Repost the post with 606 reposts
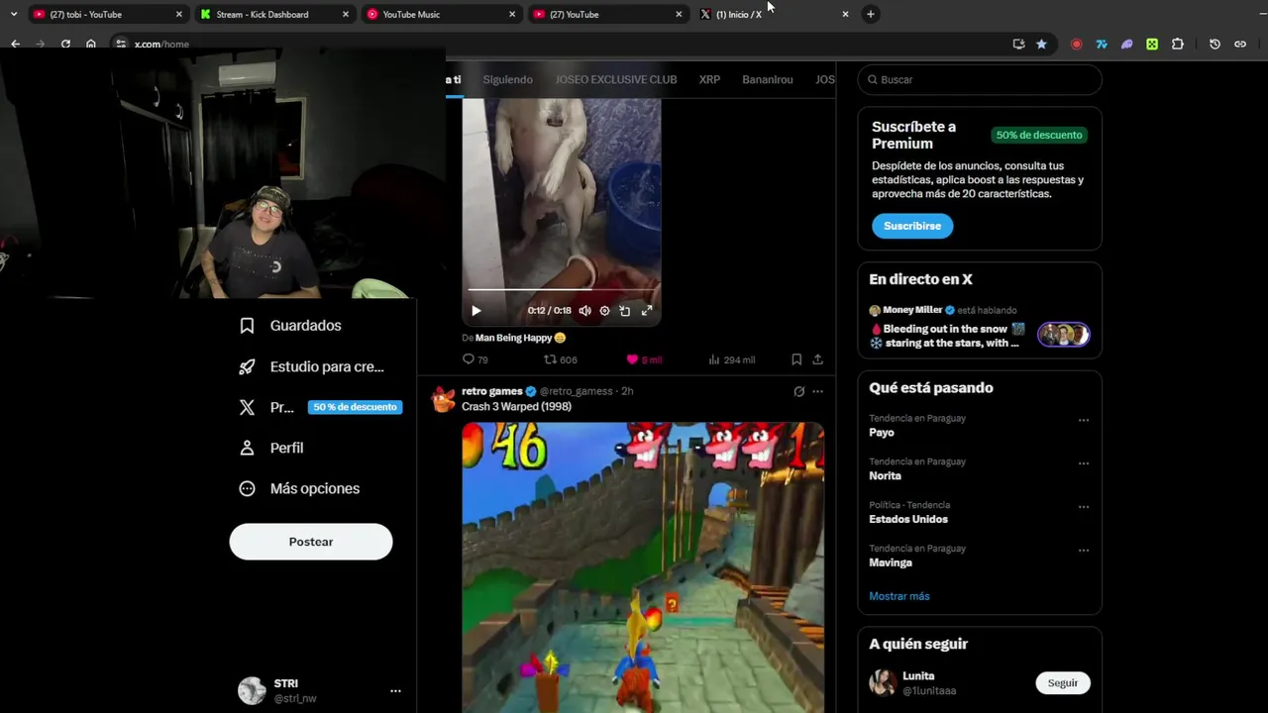This screenshot has height=713, width=1268. [x=560, y=359]
